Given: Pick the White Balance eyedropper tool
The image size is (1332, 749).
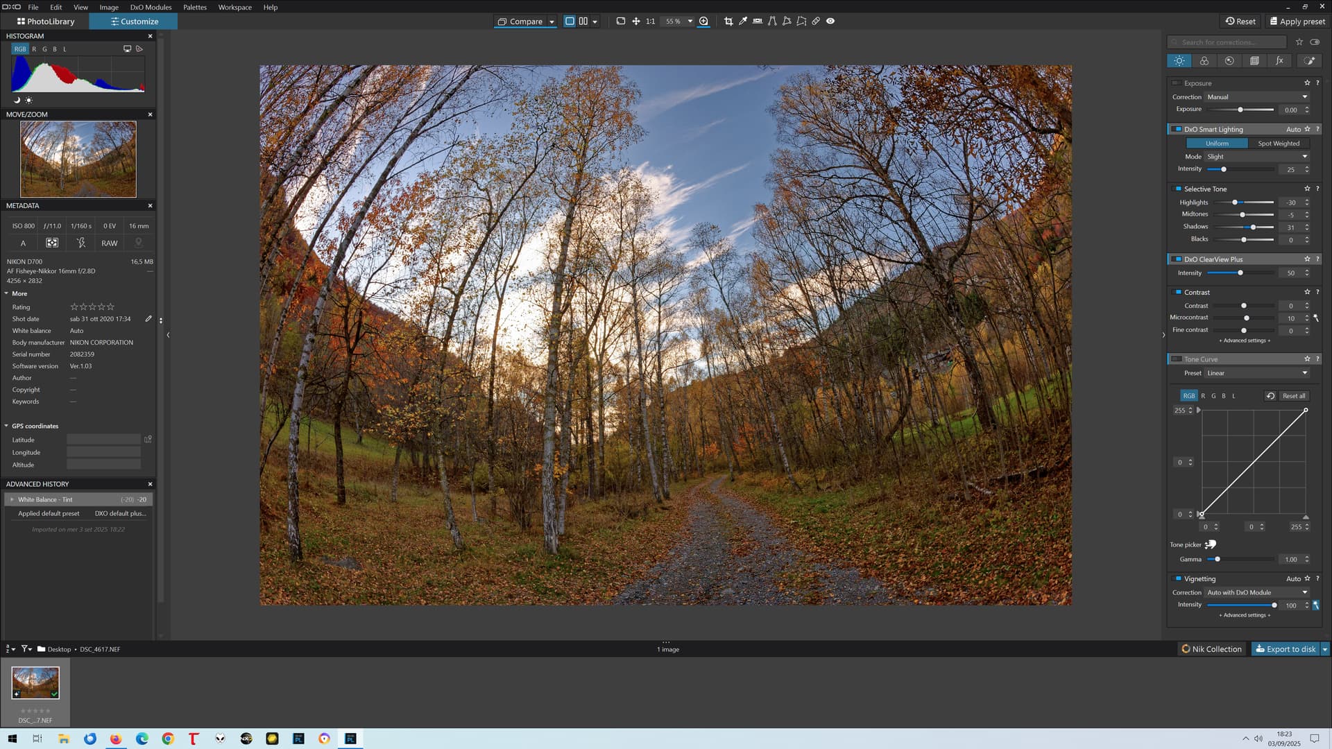Looking at the screenshot, I should click(743, 21).
